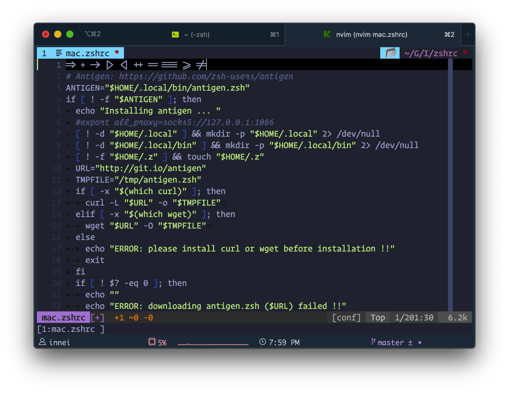Click the Antigen GitHub URL comment line
Viewport: 509px width, 393px height.
pos(180,76)
